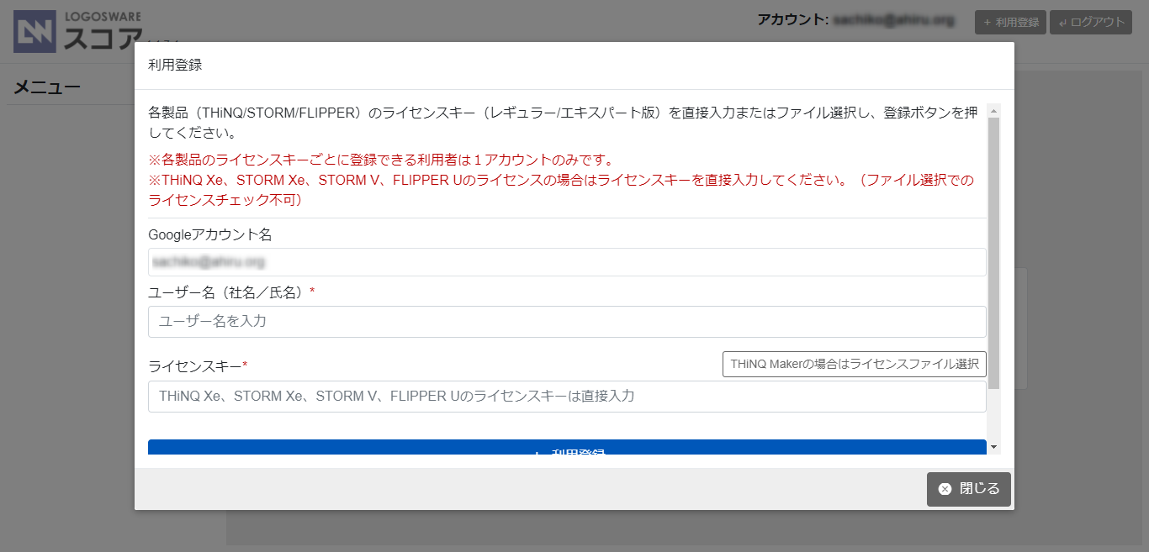Close the dialog using 閉じる button
Screen dimensions: 1149x552
[968, 489]
